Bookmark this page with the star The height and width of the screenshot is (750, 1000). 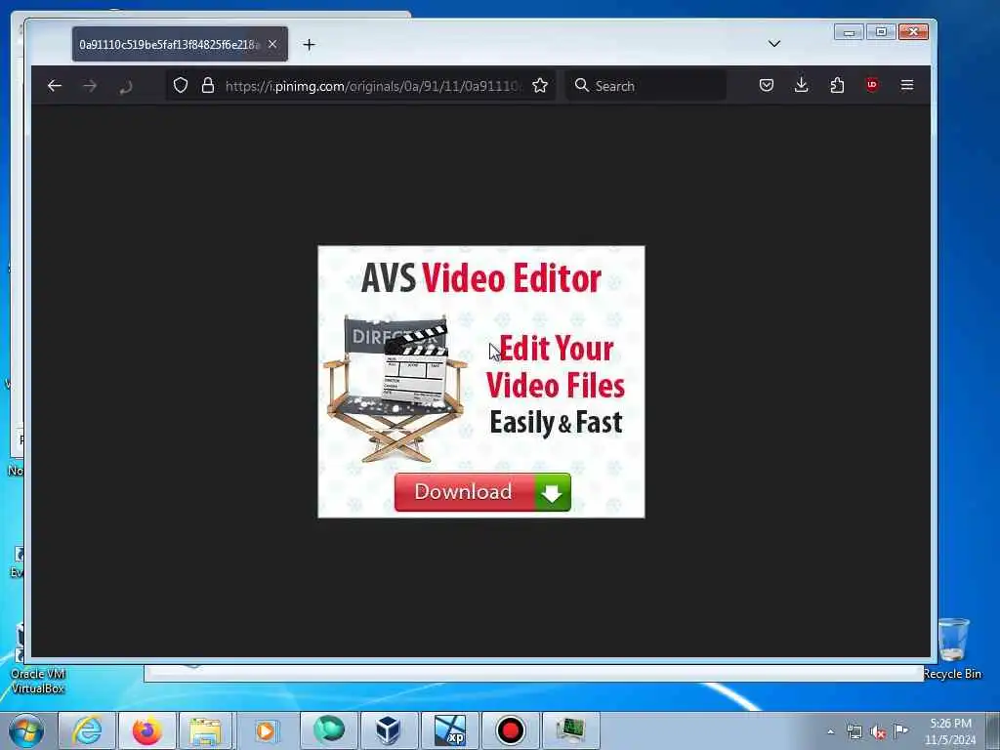click(540, 86)
